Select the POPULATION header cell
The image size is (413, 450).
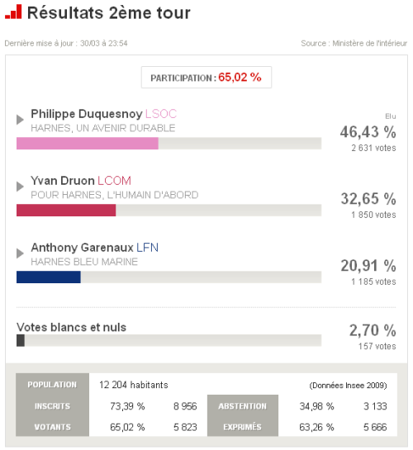(52, 385)
